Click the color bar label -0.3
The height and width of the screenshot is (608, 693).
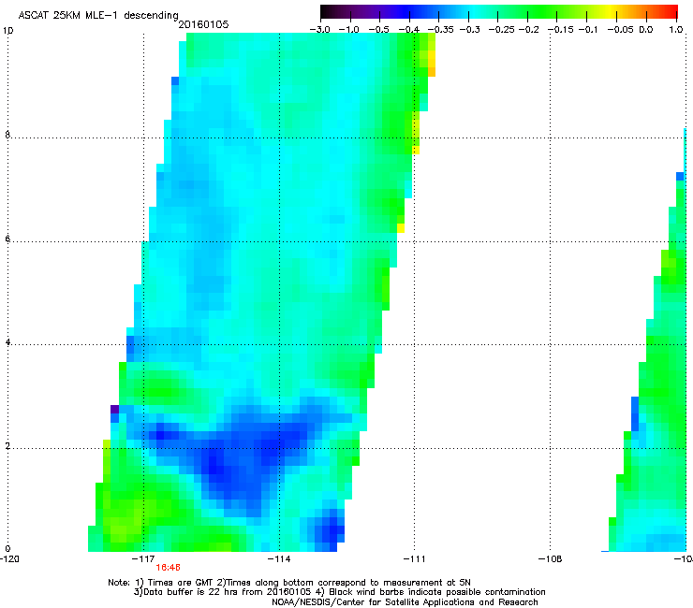click(469, 30)
